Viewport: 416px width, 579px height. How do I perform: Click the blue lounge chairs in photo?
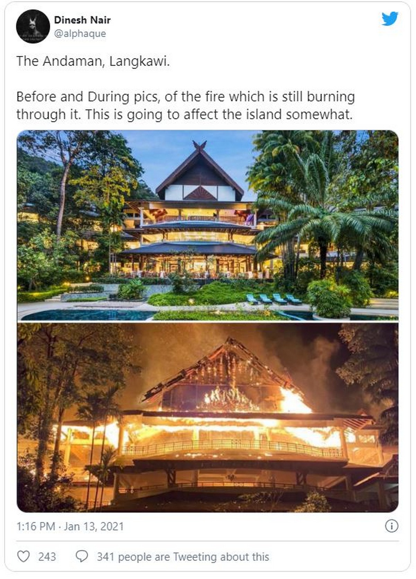pyautogui.click(x=274, y=299)
